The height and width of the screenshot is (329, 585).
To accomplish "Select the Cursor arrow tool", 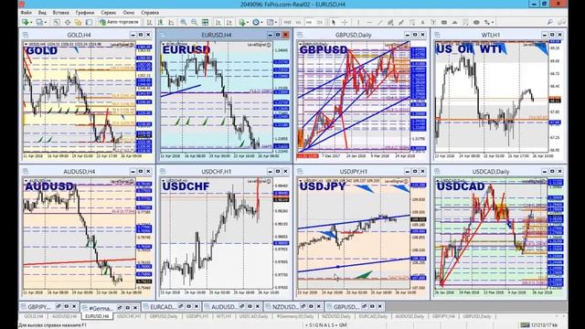I will coord(334,22).
